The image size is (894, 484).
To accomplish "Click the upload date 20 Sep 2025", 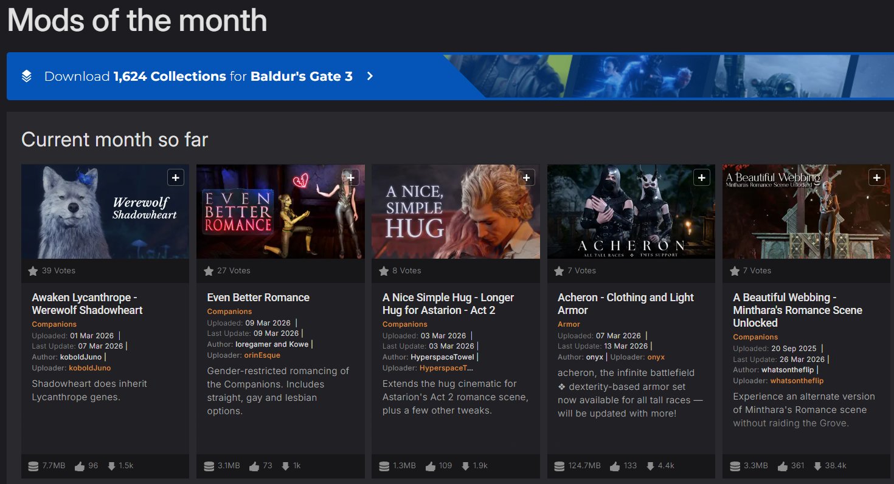I will [x=793, y=349].
